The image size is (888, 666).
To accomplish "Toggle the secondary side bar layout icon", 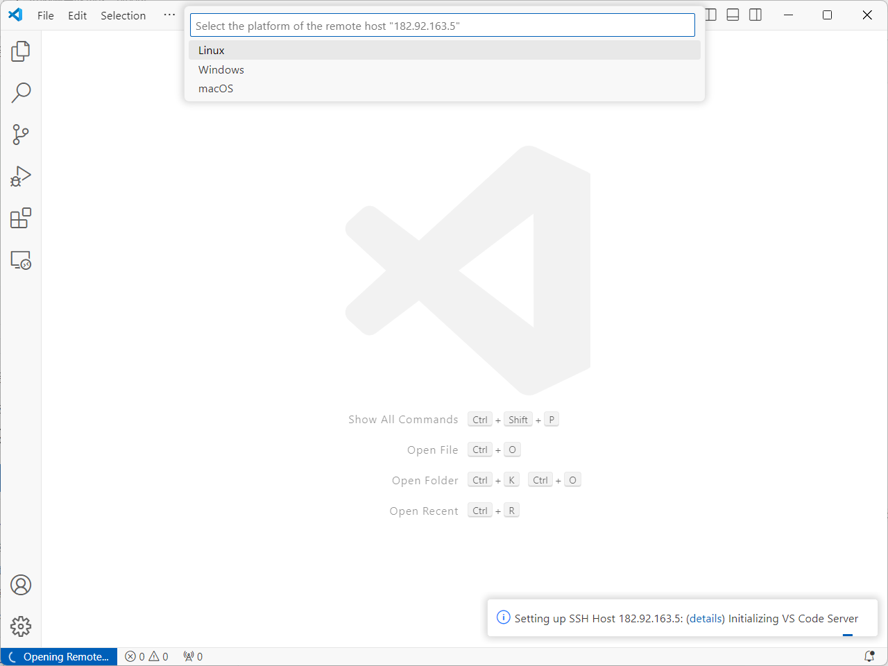I will [755, 15].
